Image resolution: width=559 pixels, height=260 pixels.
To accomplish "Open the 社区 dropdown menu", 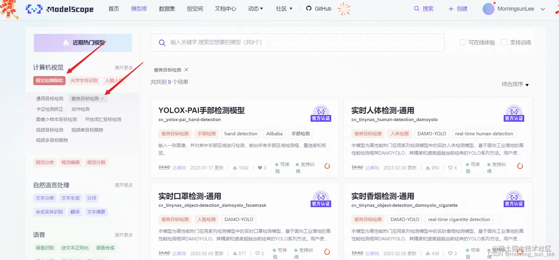I will pyautogui.click(x=284, y=8).
